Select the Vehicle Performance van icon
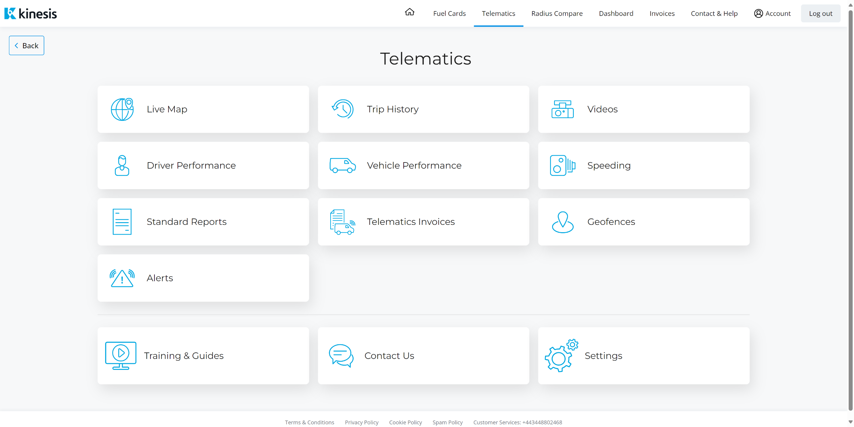 click(343, 165)
